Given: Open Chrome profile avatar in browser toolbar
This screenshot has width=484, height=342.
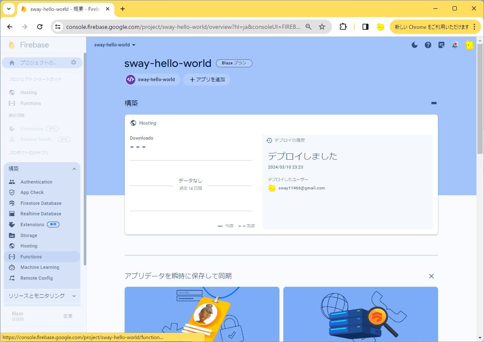Looking at the screenshot, I should click(380, 27).
